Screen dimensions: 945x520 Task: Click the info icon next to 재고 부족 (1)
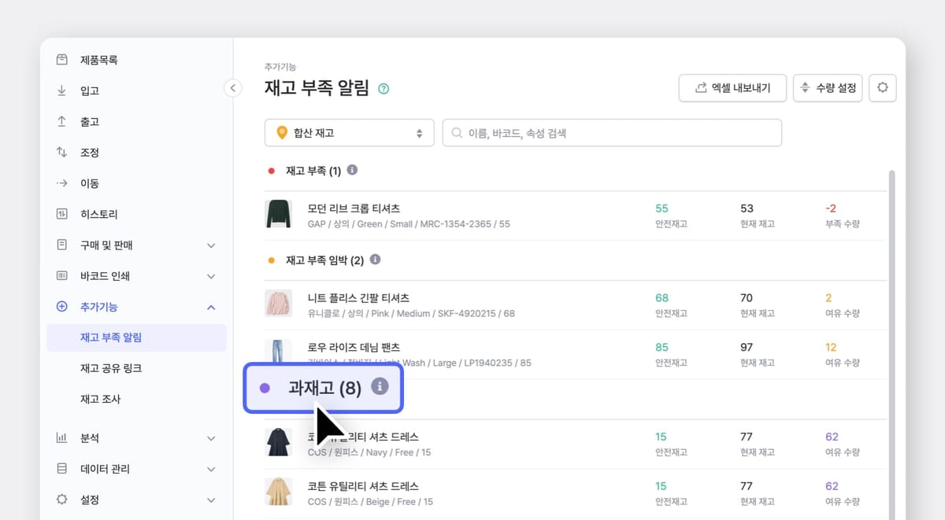[352, 168]
